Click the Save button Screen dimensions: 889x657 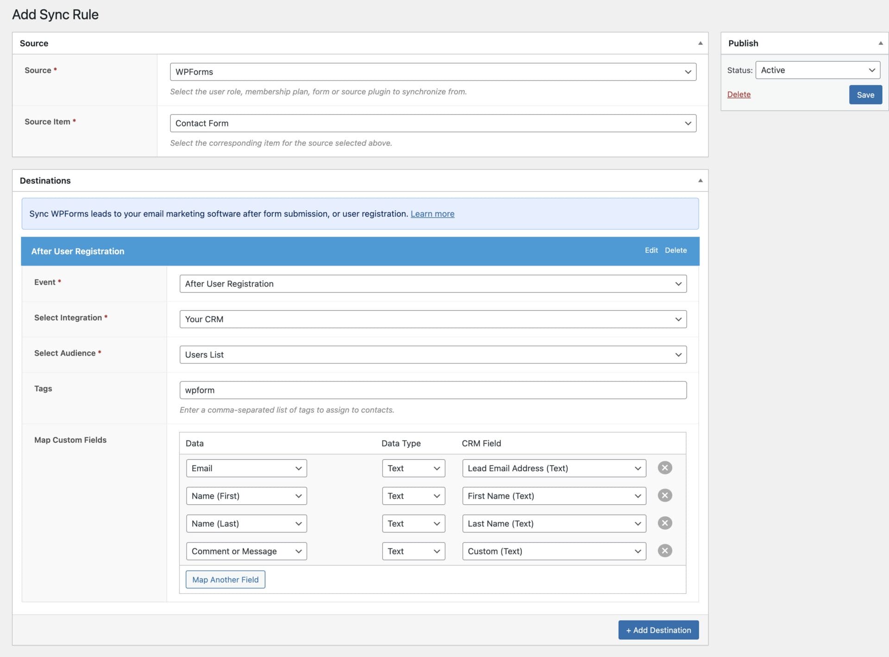click(865, 94)
